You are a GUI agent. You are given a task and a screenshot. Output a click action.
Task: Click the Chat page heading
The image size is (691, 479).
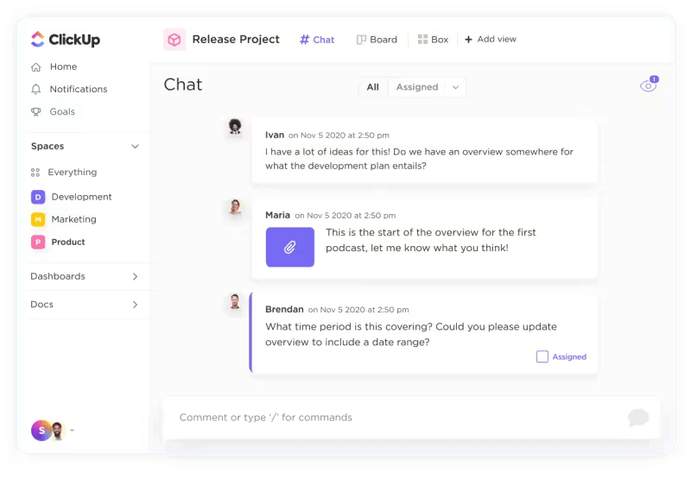183,85
